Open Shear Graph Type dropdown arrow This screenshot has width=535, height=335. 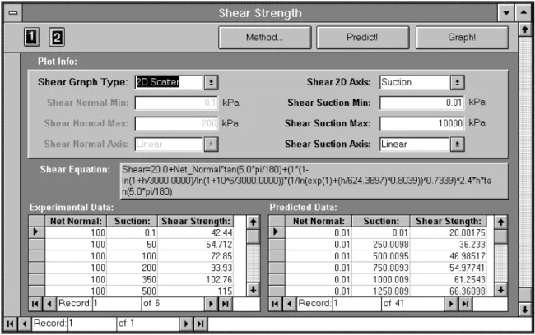pyautogui.click(x=212, y=82)
